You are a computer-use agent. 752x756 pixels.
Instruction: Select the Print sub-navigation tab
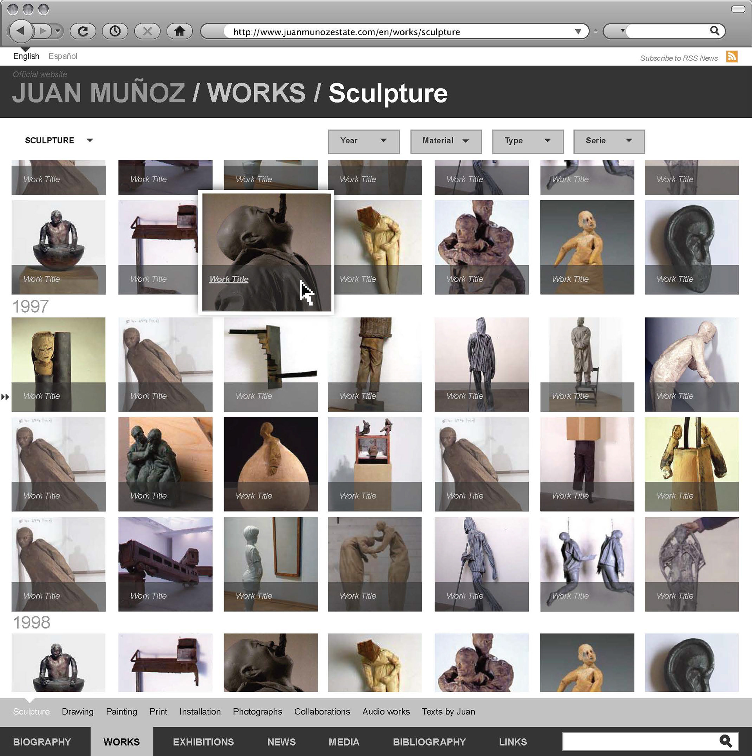(x=158, y=711)
